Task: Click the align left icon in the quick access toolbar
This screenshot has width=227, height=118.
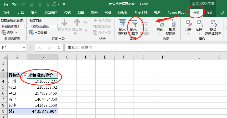Action: tap(32, 4)
